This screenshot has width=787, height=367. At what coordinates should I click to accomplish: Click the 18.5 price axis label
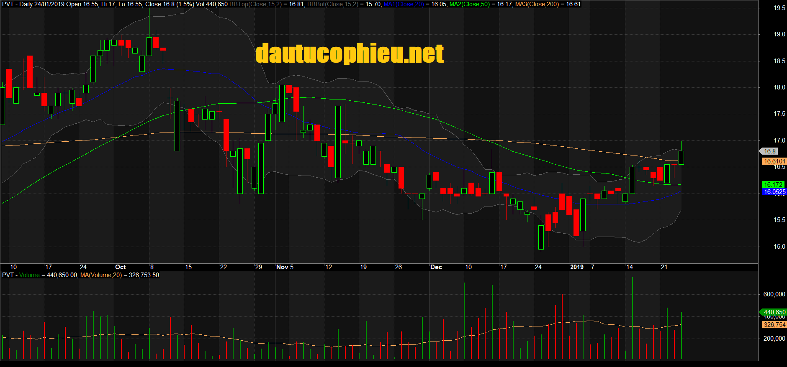point(779,61)
